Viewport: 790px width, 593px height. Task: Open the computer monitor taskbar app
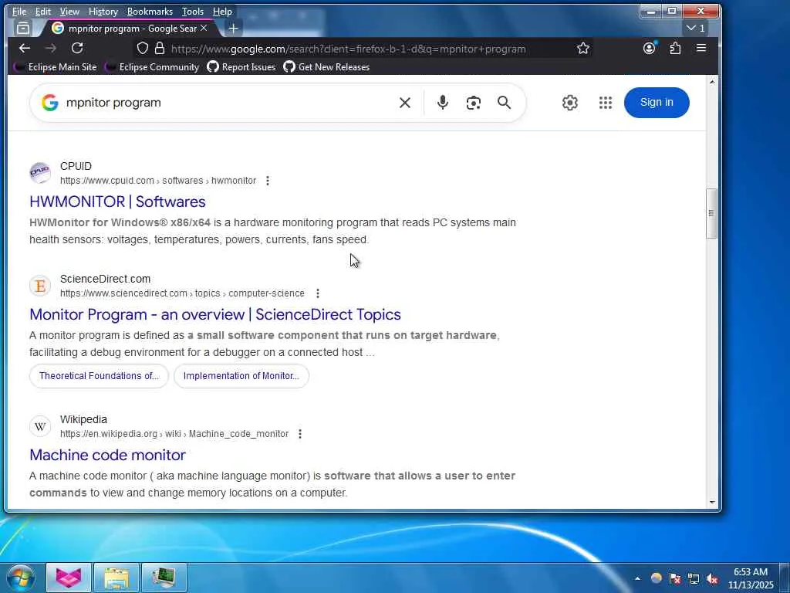[x=164, y=578]
